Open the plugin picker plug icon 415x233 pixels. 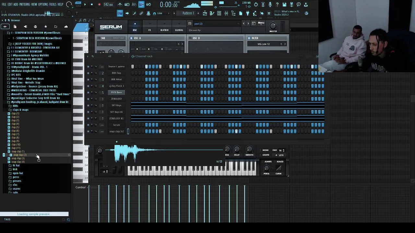(x=247, y=13)
